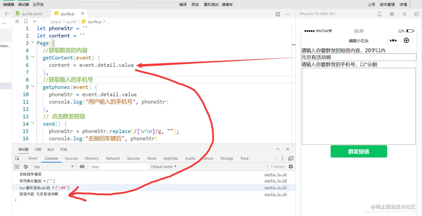Screen dimensions: 422x216
Task: Open the AppData tab
Action: click(171, 158)
